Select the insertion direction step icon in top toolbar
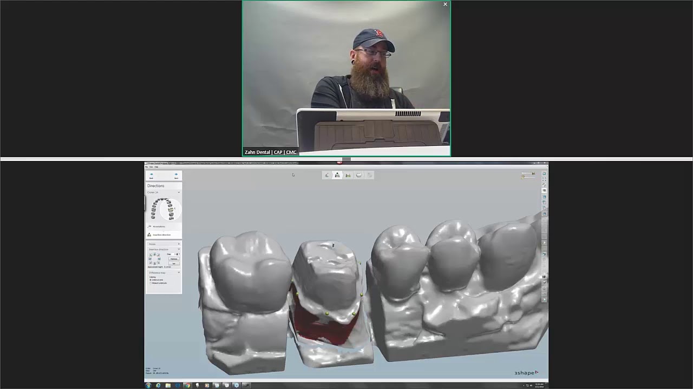The height and width of the screenshot is (389, 693). [337, 175]
